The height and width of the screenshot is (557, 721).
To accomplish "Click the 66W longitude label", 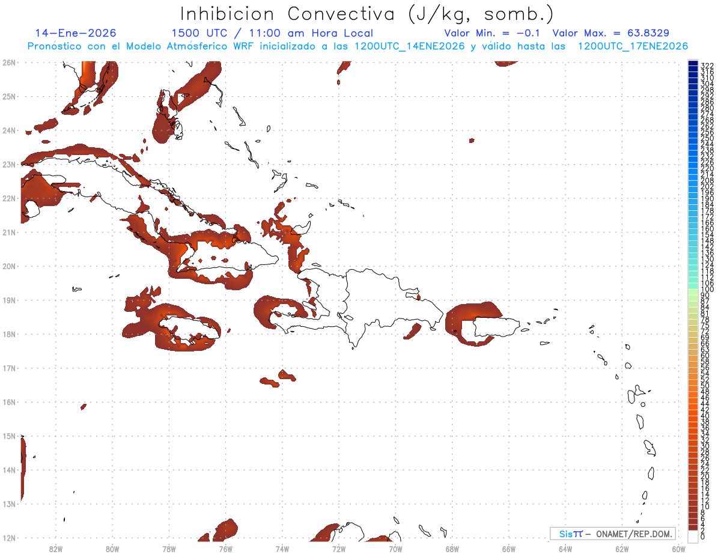I will 509,549.
